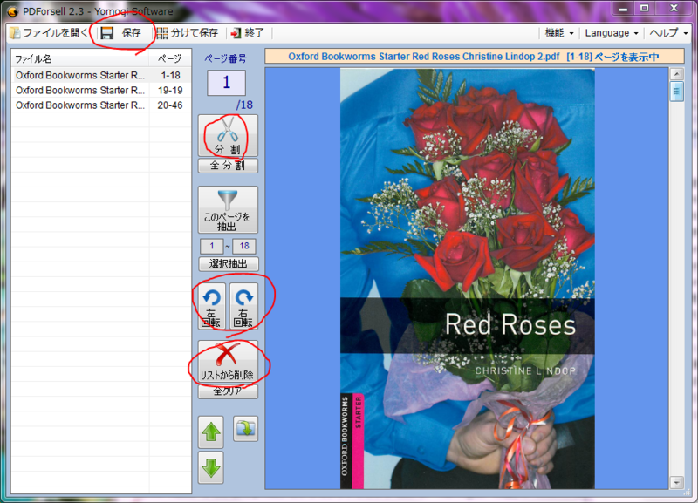
Task: Click the 選択抽出 button
Action: [228, 264]
